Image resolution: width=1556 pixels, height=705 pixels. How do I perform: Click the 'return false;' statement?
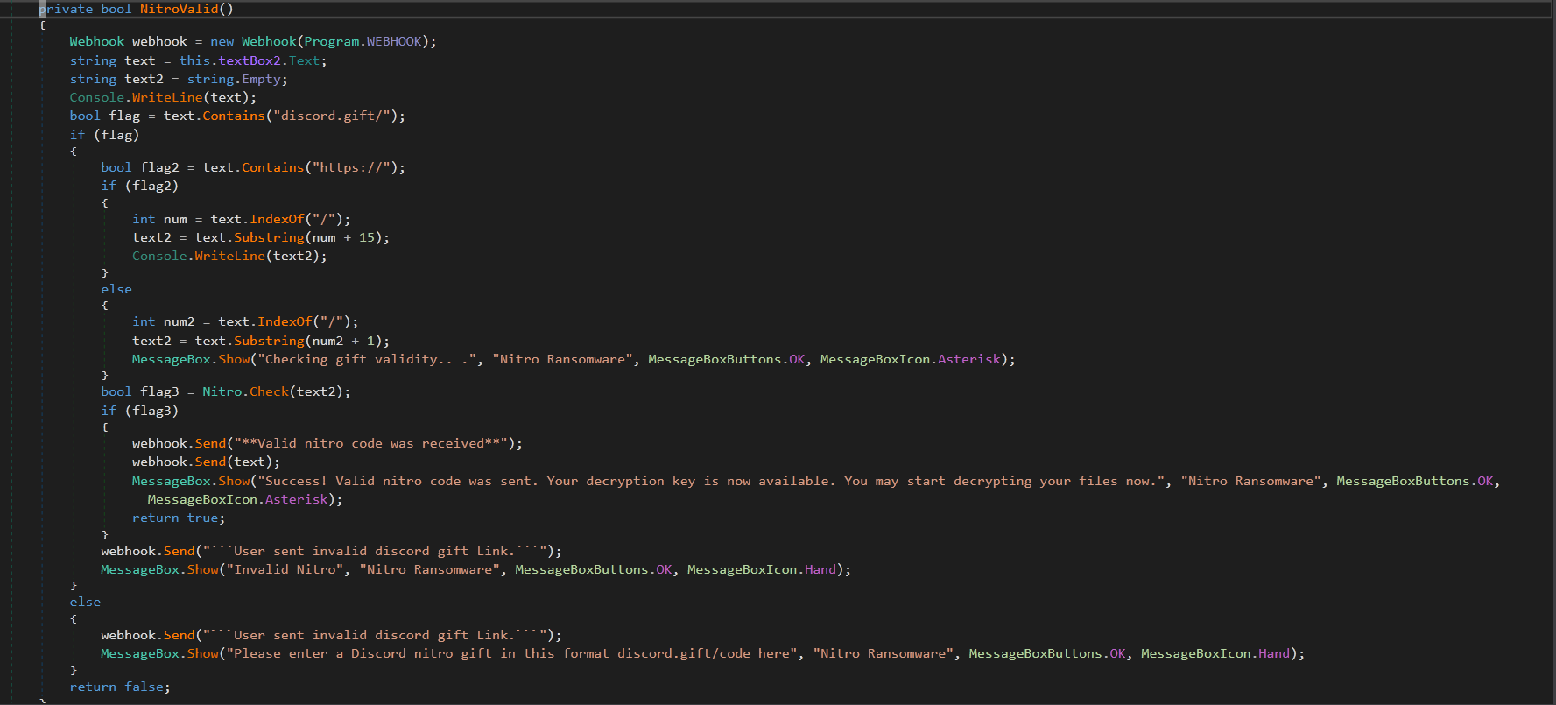[120, 687]
